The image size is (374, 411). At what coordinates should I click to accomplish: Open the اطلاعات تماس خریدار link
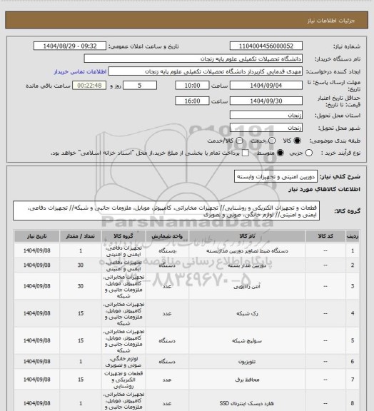(x=80, y=71)
